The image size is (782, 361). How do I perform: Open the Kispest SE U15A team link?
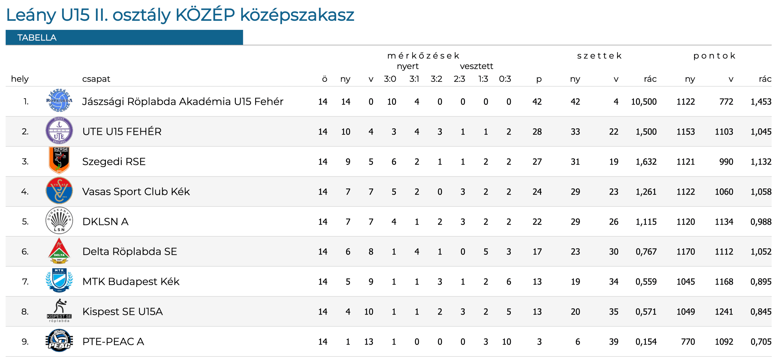click(x=122, y=312)
